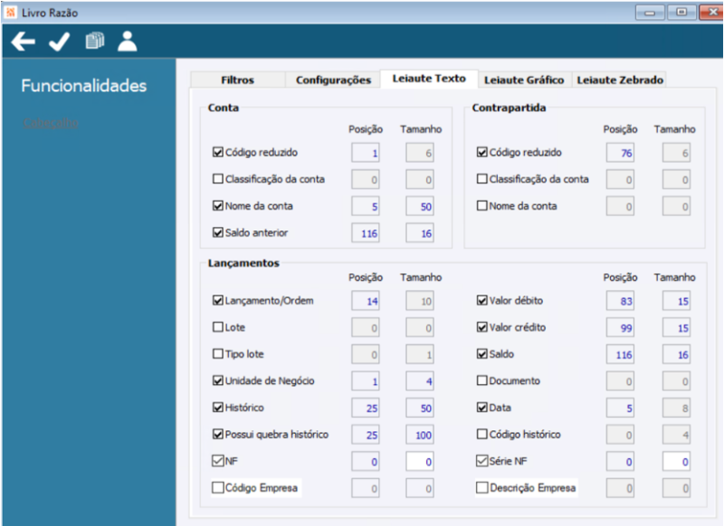
Task: Click the user person icon in the toolbar
Action: coord(128,40)
